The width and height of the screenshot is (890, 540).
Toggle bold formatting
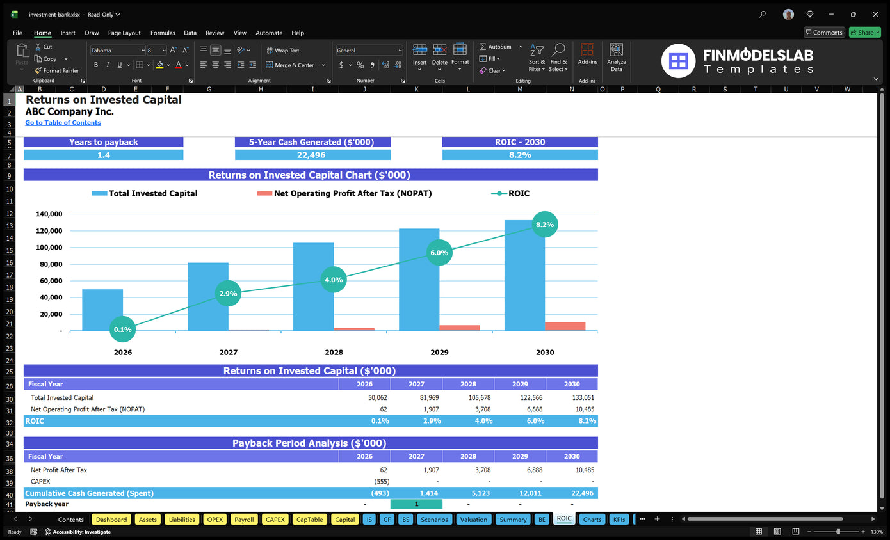pyautogui.click(x=96, y=65)
